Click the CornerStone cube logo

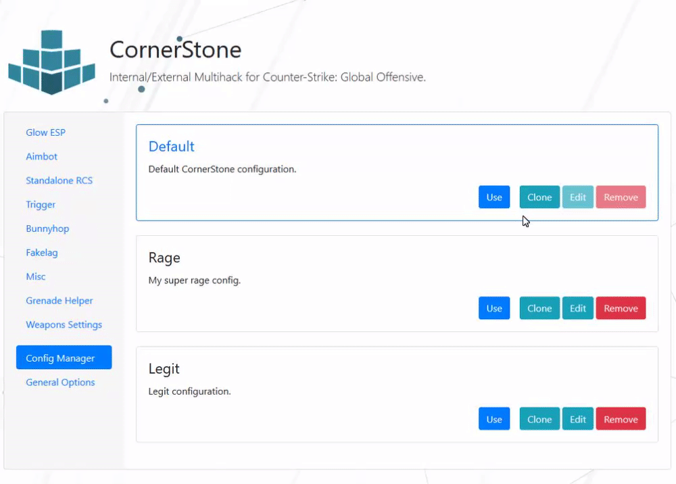(52, 62)
